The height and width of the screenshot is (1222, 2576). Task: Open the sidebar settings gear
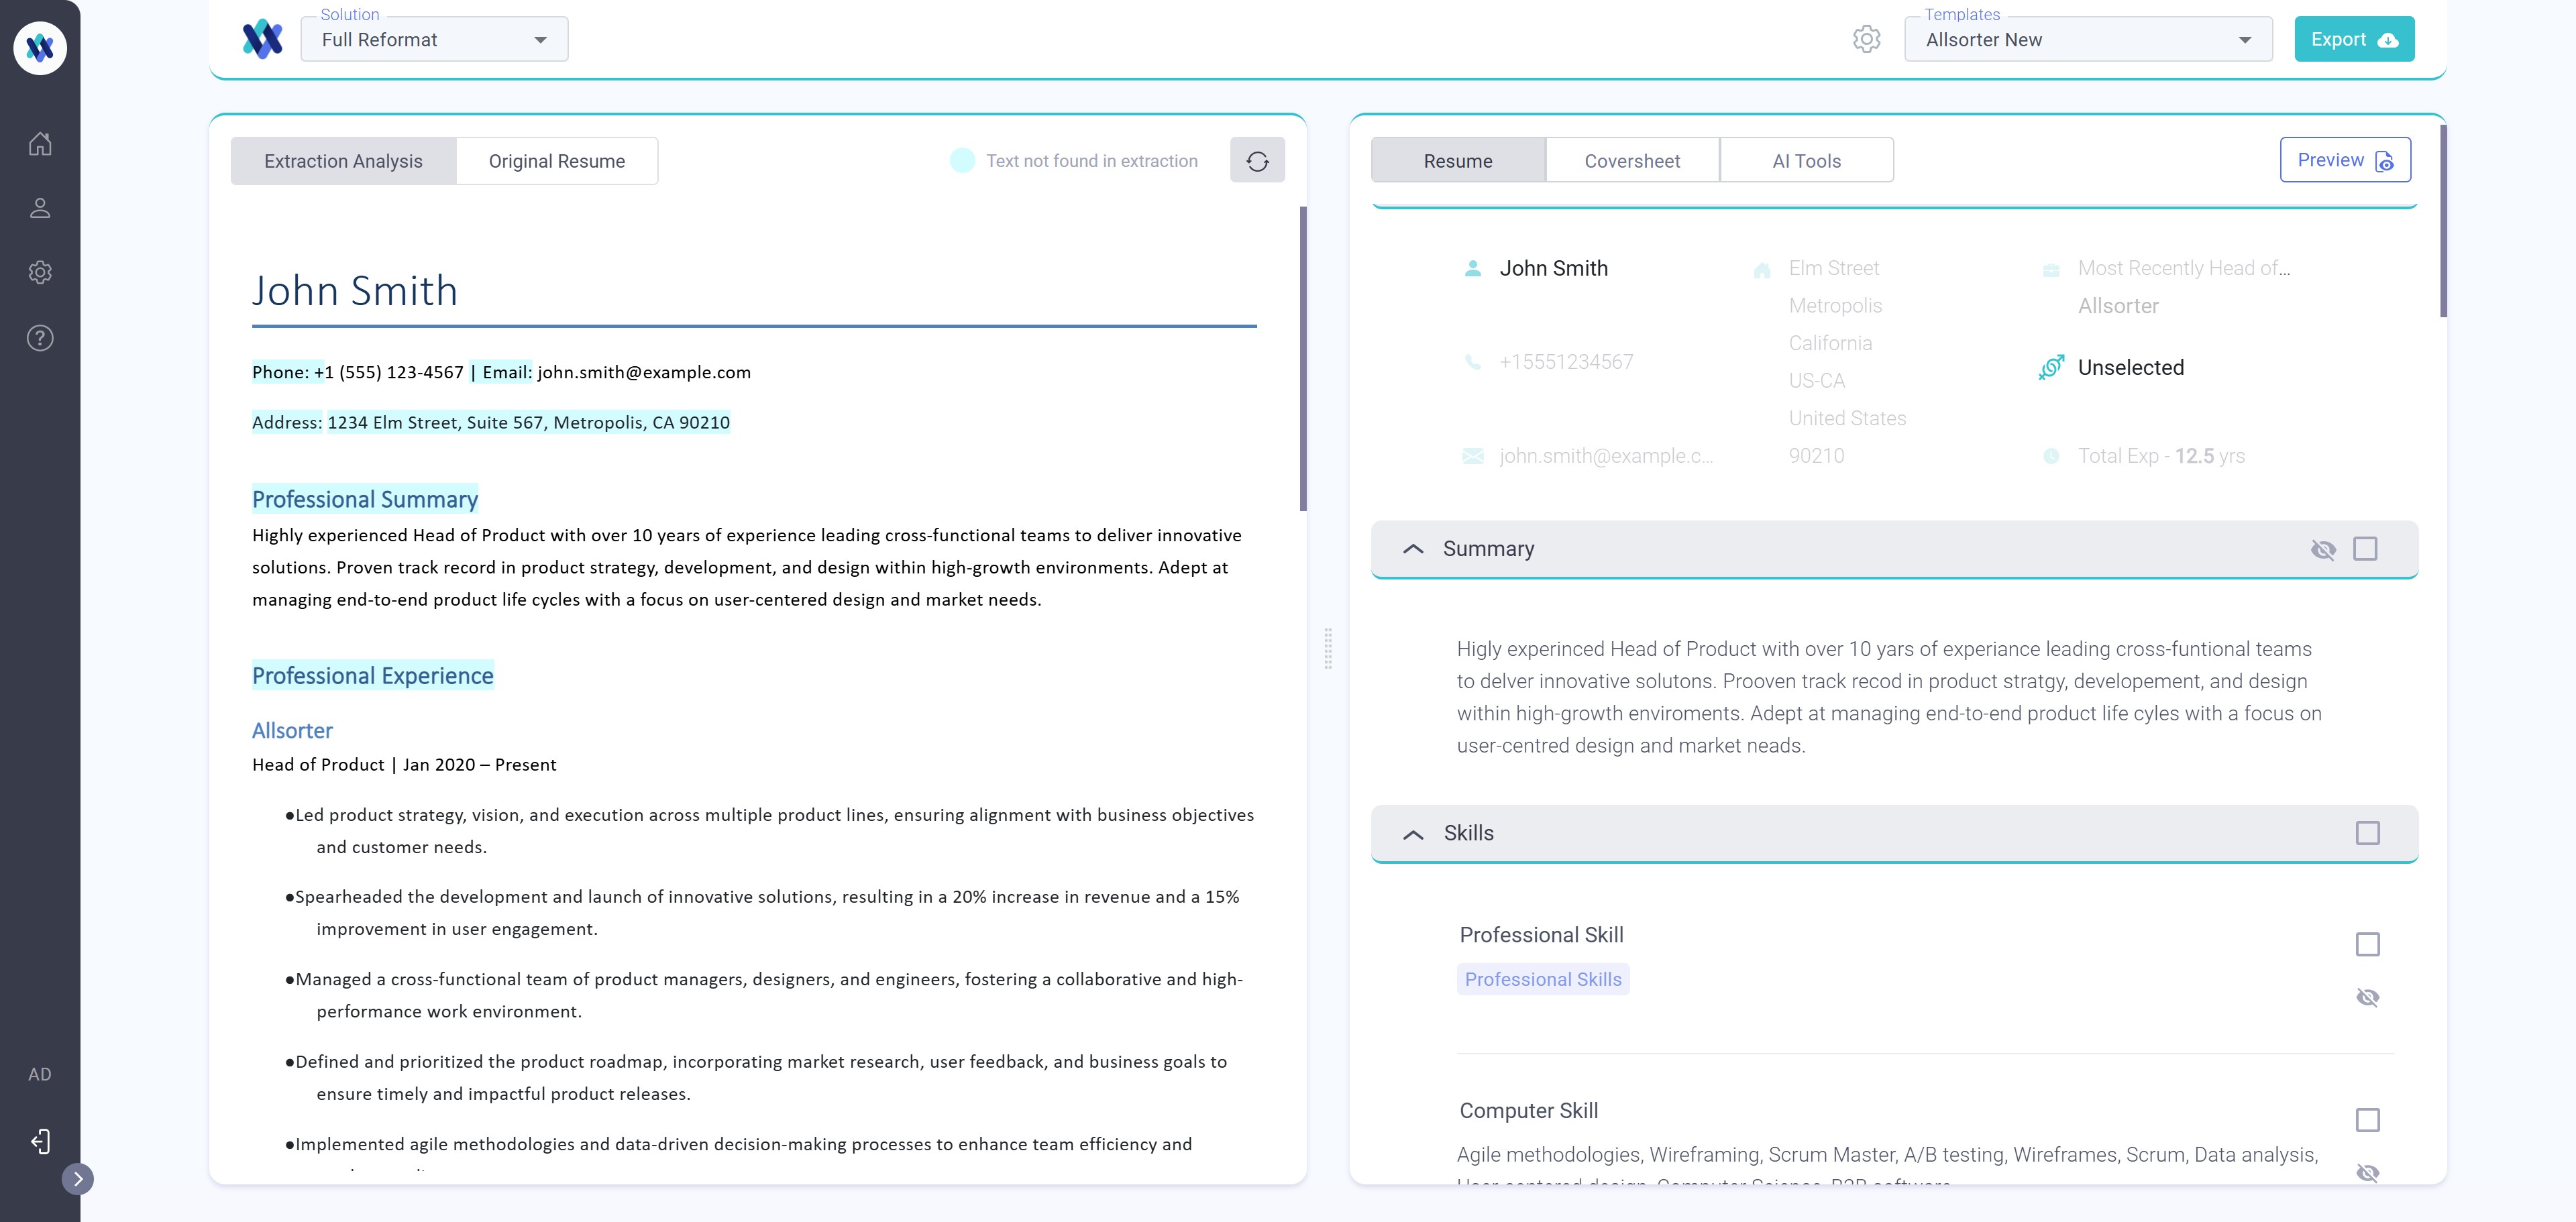point(40,272)
